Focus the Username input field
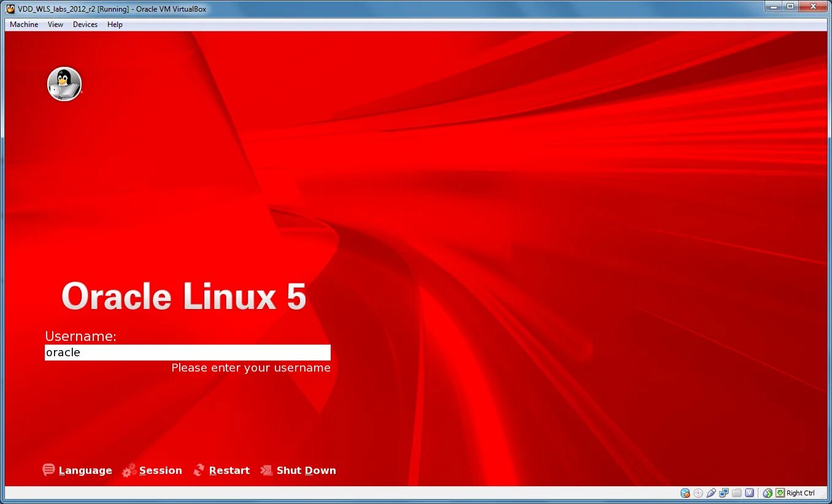Viewport: 832px width, 504px height. [x=188, y=353]
